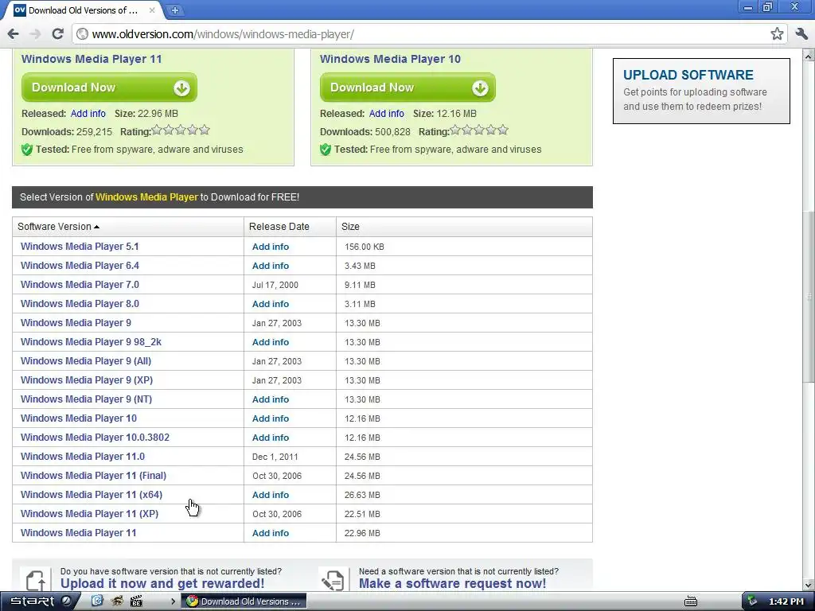Reload the page with refresh icon
The width and height of the screenshot is (815, 611).
[x=57, y=34]
